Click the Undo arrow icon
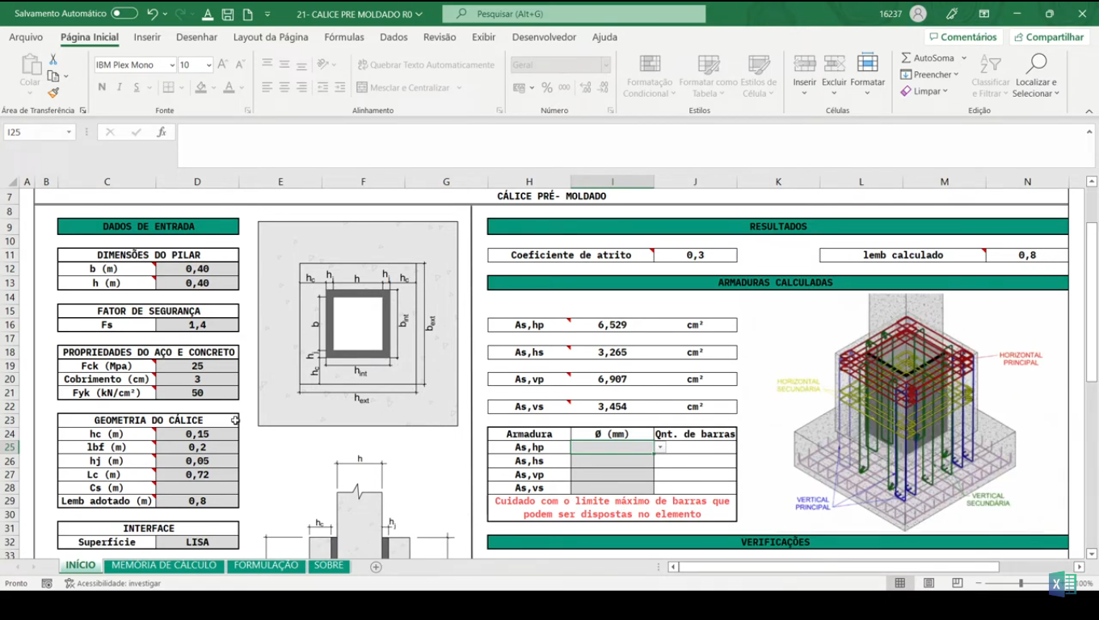 pyautogui.click(x=152, y=14)
